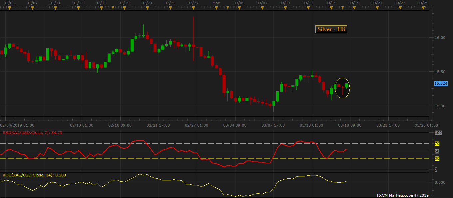Click the ROC(XAG/USD.Close, 14) indicator label
The width and height of the screenshot is (453, 198).
click(x=34, y=175)
